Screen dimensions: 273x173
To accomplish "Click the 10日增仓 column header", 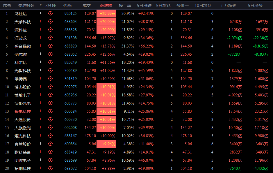I will click(x=203, y=6).
